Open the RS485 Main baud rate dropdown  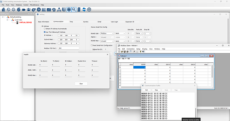120,41
